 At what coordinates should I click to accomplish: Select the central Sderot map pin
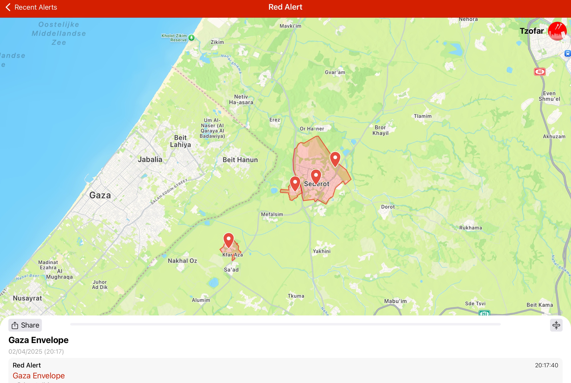(x=316, y=175)
